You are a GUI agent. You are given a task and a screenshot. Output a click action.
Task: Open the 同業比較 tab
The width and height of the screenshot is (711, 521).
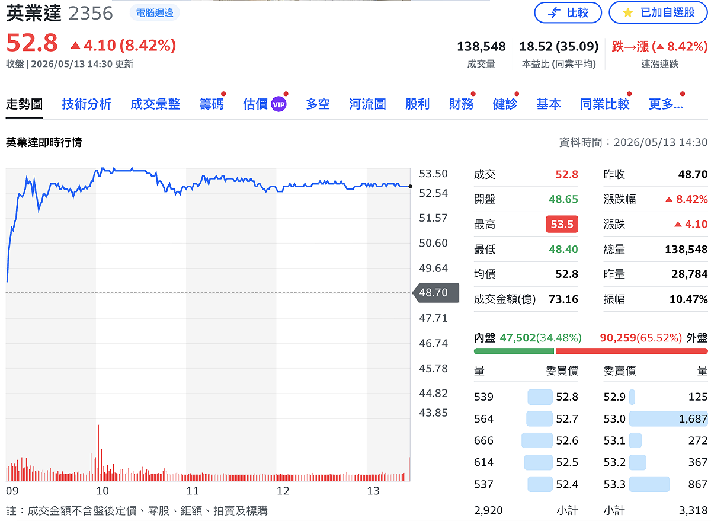coord(605,104)
